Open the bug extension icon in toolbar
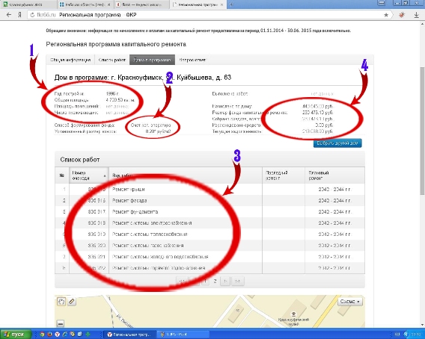 [x=402, y=15]
